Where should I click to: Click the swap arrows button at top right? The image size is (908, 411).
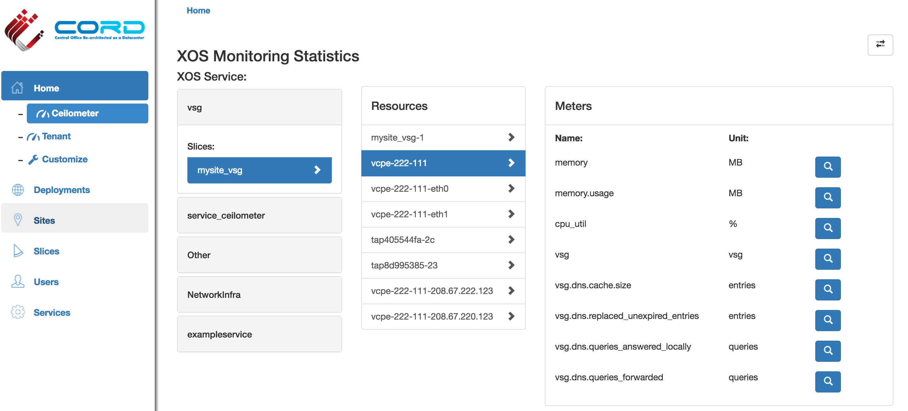click(880, 45)
